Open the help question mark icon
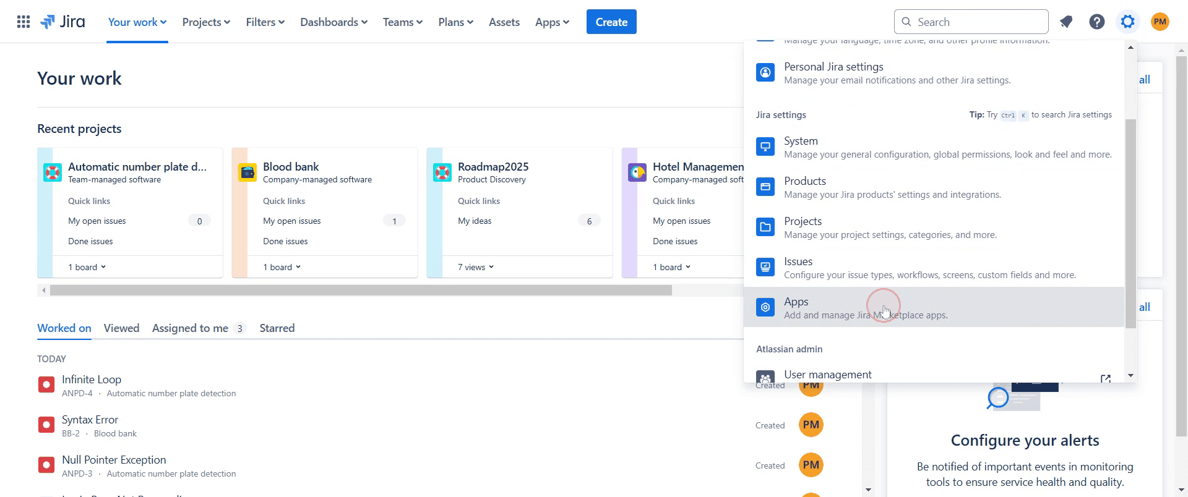 click(1097, 22)
